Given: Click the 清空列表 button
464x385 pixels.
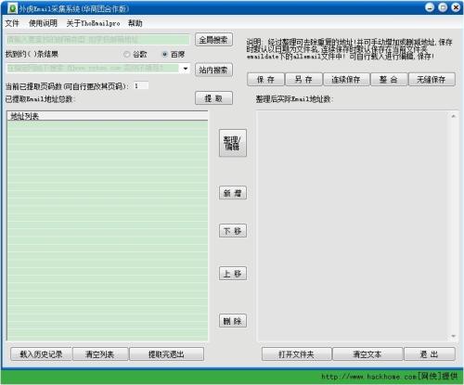Looking at the screenshot, I should pyautogui.click(x=100, y=354).
